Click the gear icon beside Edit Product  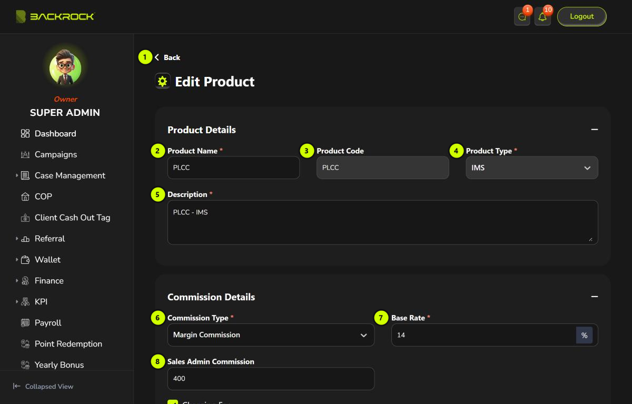(163, 81)
